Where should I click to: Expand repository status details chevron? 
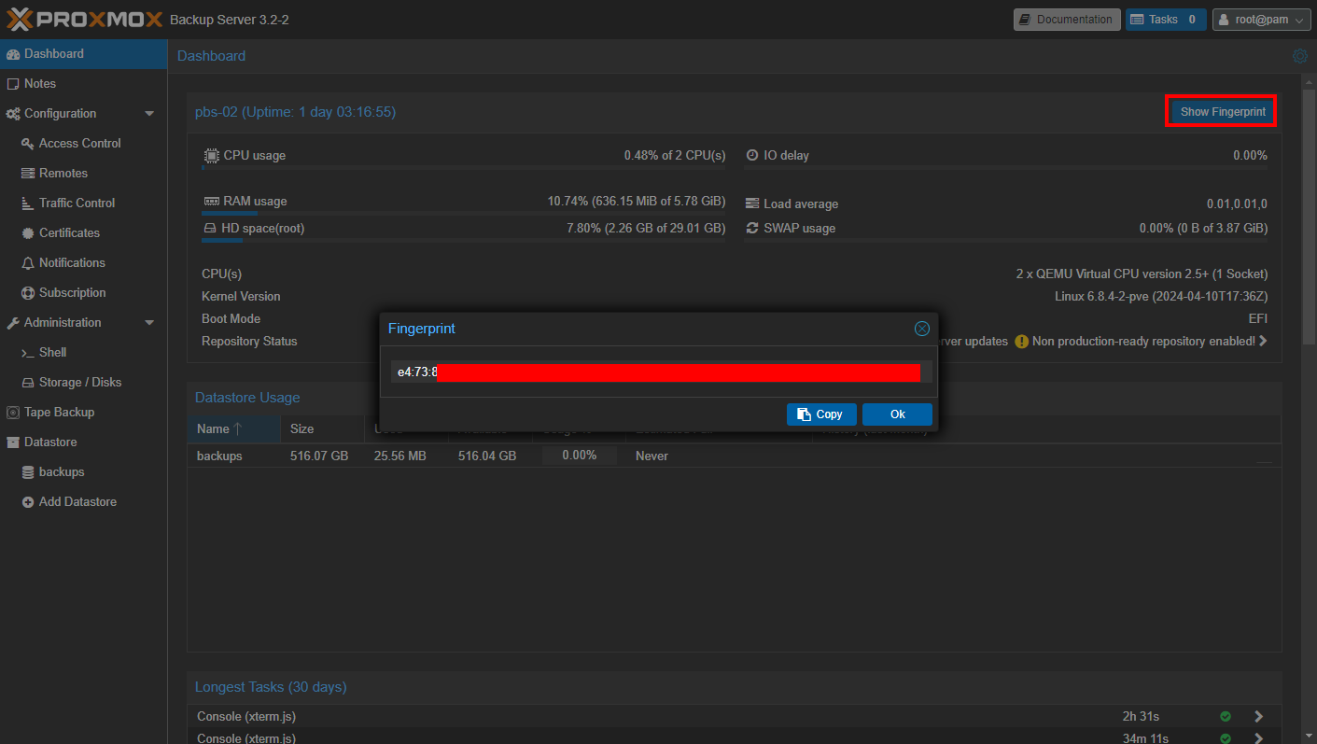[x=1263, y=342]
